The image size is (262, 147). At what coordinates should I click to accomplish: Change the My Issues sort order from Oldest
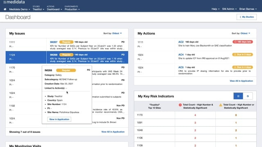pyautogui.click(x=117, y=33)
